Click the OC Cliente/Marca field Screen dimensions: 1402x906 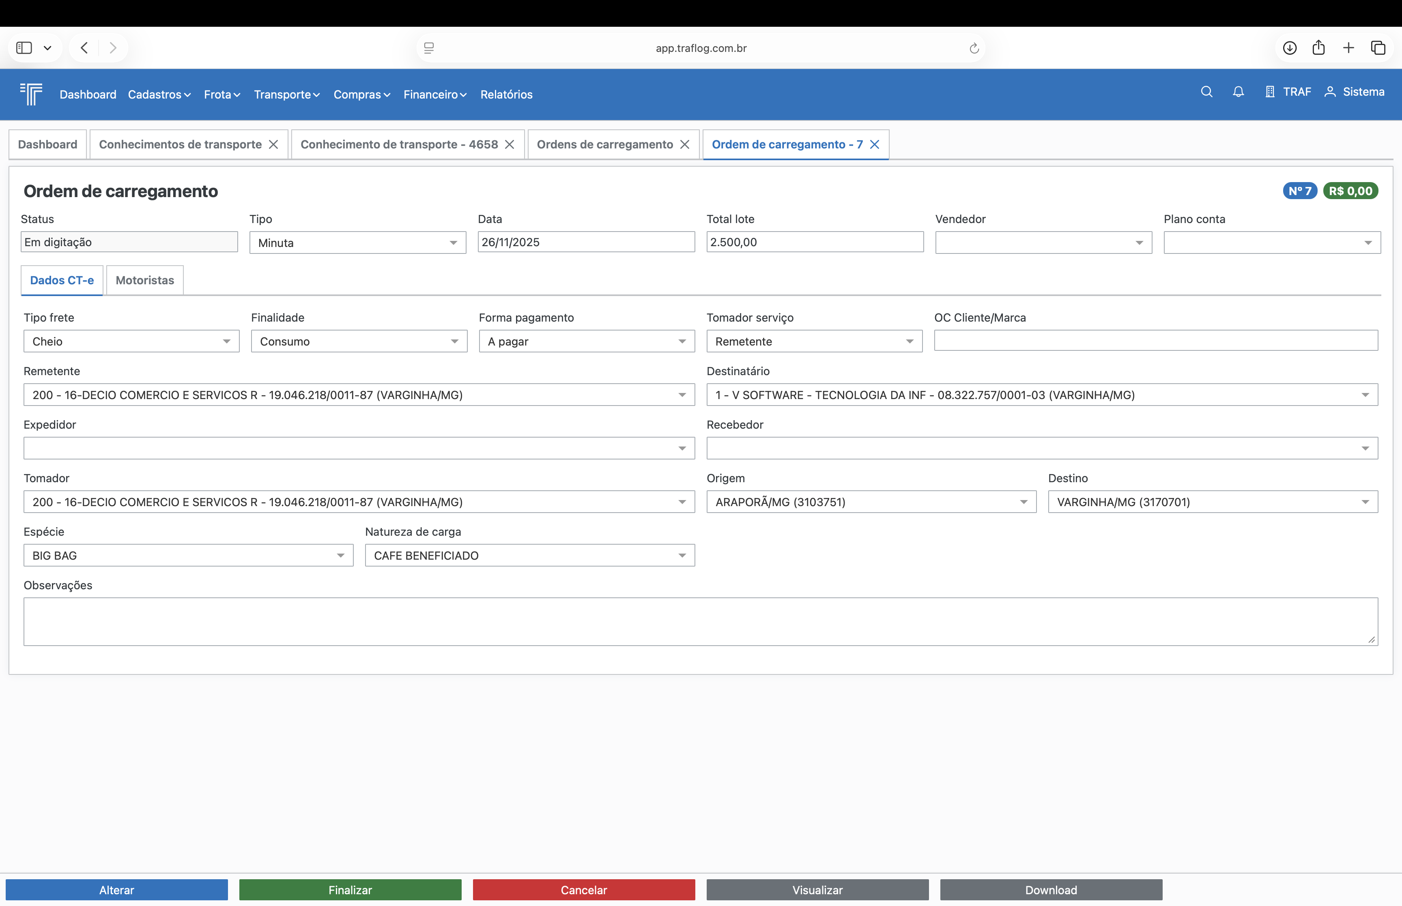[x=1155, y=341]
